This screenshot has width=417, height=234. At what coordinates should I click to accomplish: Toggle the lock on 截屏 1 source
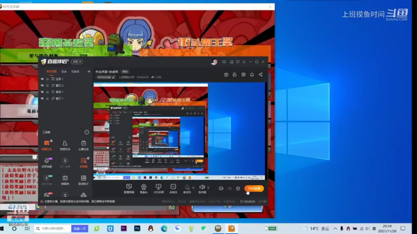click(x=47, y=92)
